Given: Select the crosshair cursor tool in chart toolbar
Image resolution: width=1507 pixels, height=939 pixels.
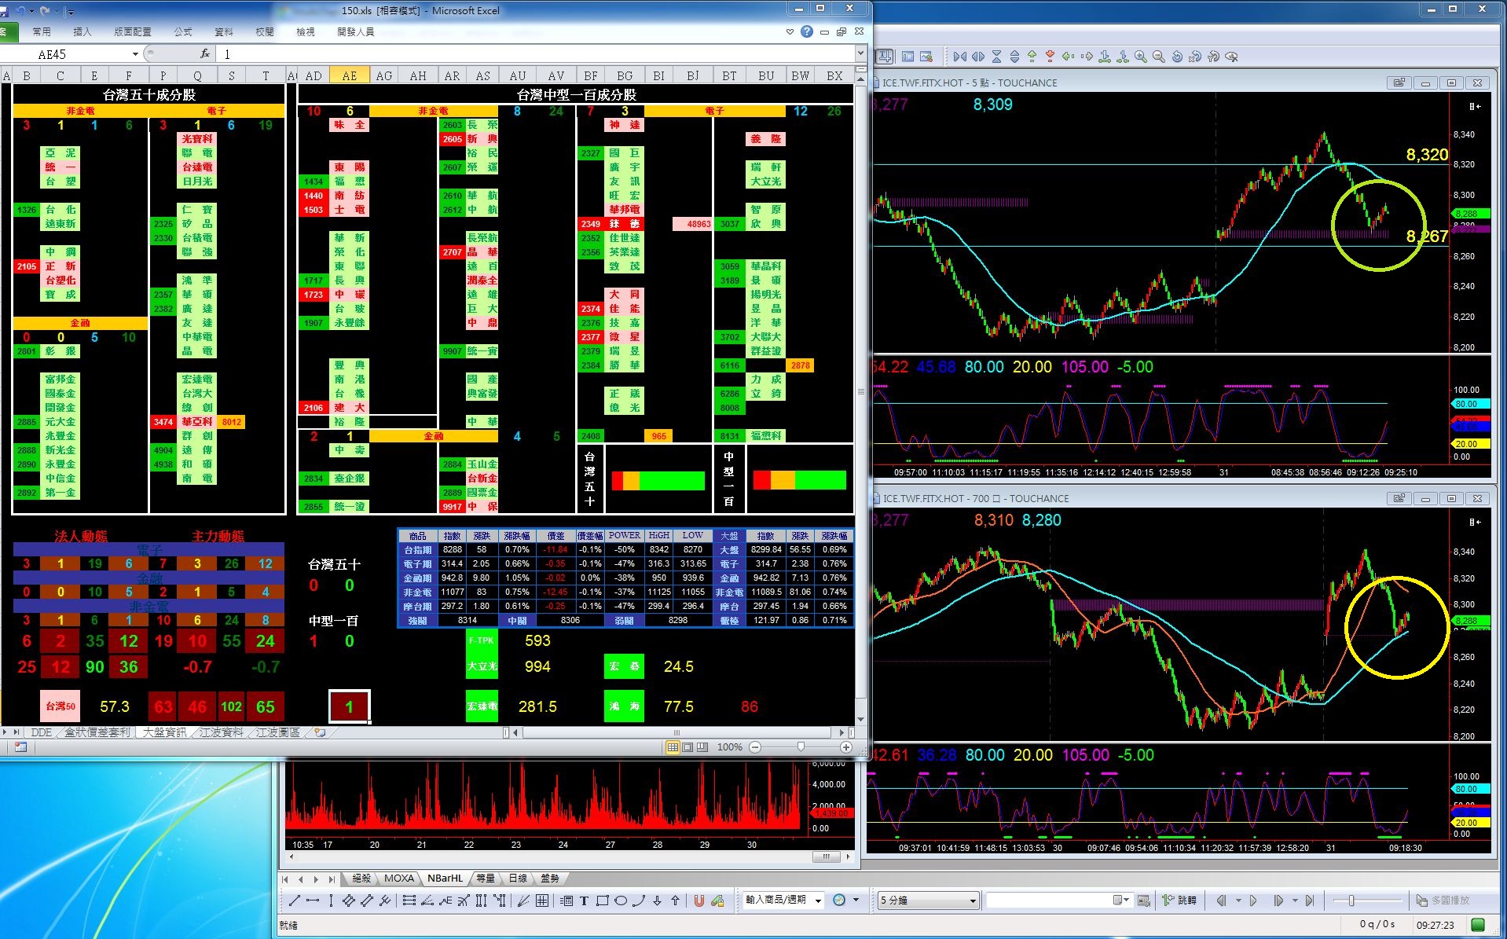Looking at the screenshot, I should click(x=883, y=57).
